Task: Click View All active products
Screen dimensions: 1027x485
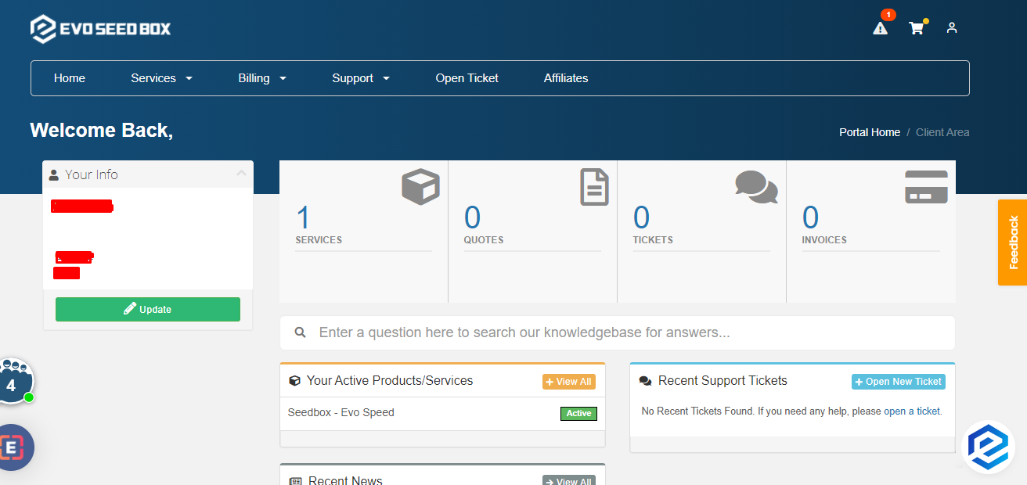Action: 568,381
